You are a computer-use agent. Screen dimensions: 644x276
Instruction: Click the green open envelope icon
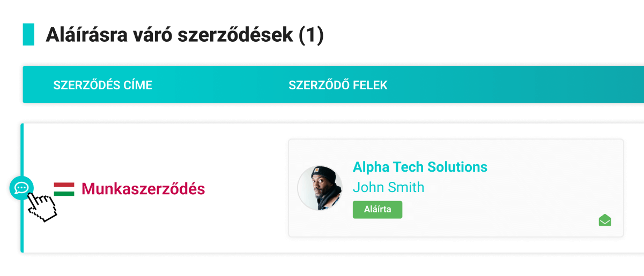(605, 220)
